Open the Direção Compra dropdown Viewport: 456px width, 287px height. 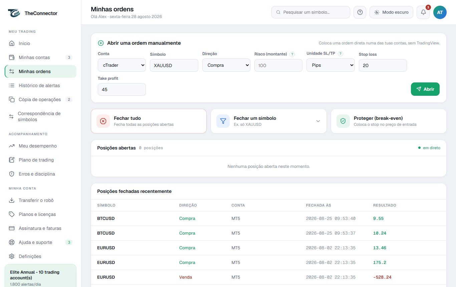(226, 65)
